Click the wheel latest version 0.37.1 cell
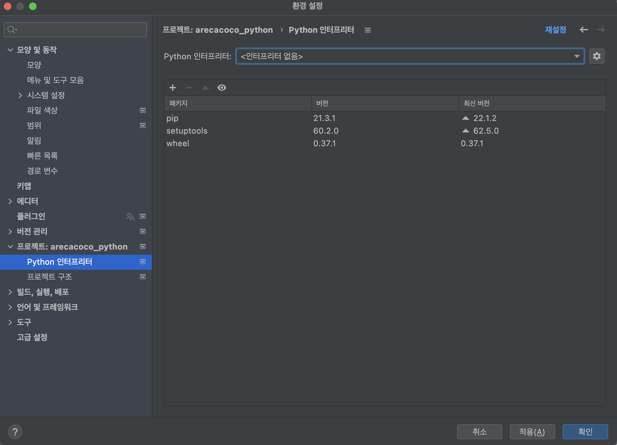Image resolution: width=617 pixels, height=445 pixels. click(x=472, y=143)
